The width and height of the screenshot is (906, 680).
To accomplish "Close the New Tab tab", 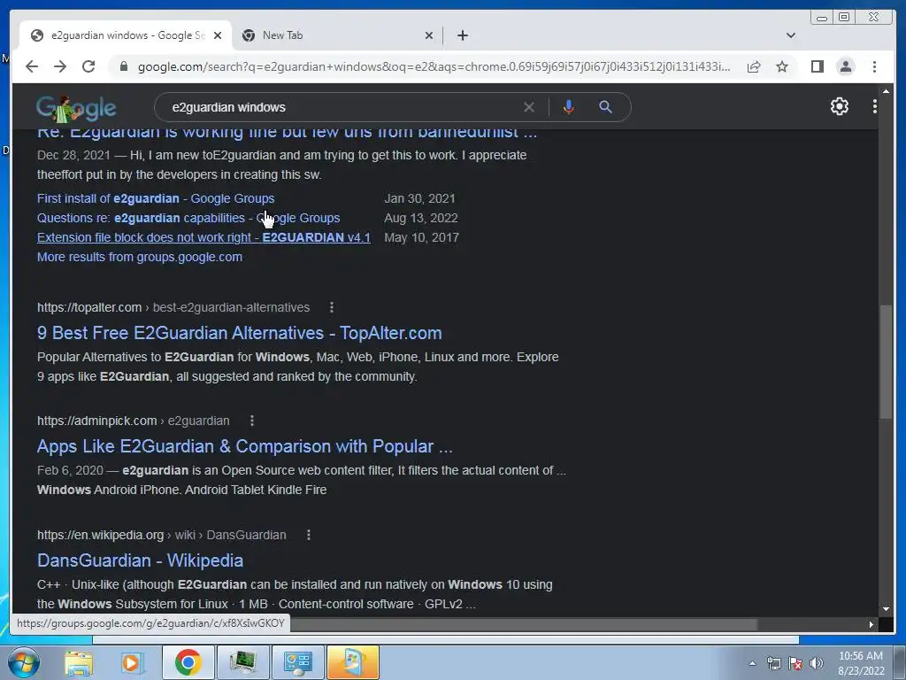I will (429, 35).
